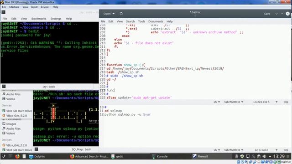Close the gedit window with round X

(x=287, y=14)
